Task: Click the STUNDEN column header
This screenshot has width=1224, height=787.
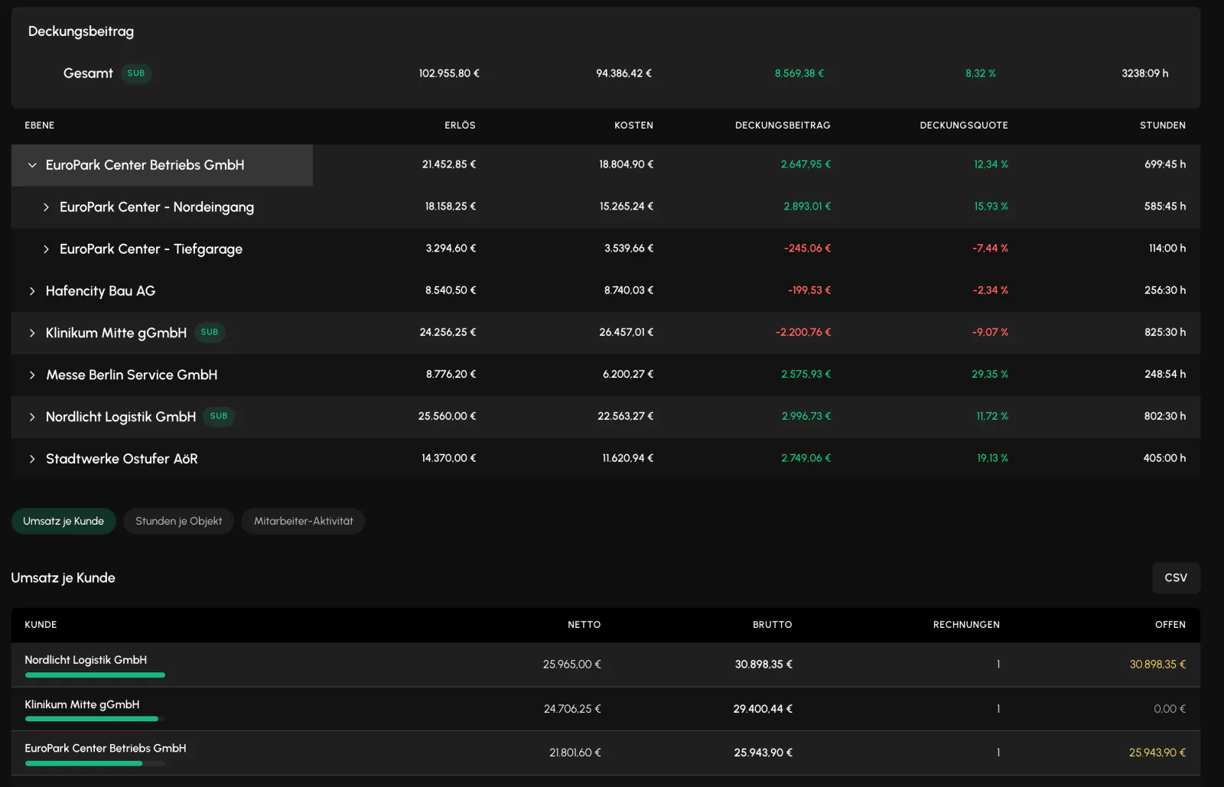Action: (x=1163, y=125)
